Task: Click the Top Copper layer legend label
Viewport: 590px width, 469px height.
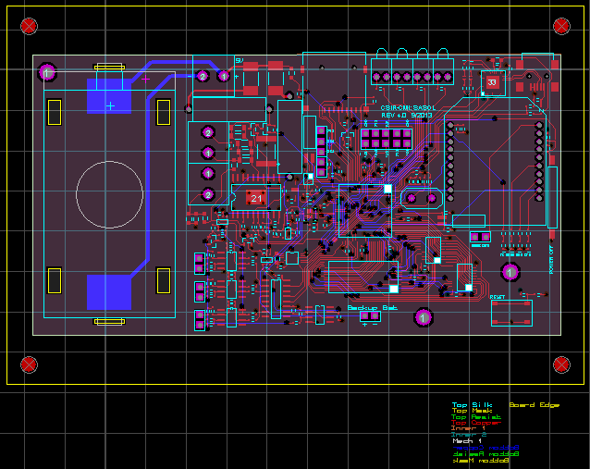Action: (476, 423)
